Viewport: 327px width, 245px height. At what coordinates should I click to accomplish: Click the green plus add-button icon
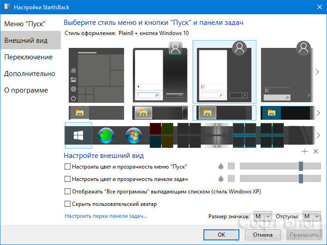pyautogui.click(x=304, y=152)
